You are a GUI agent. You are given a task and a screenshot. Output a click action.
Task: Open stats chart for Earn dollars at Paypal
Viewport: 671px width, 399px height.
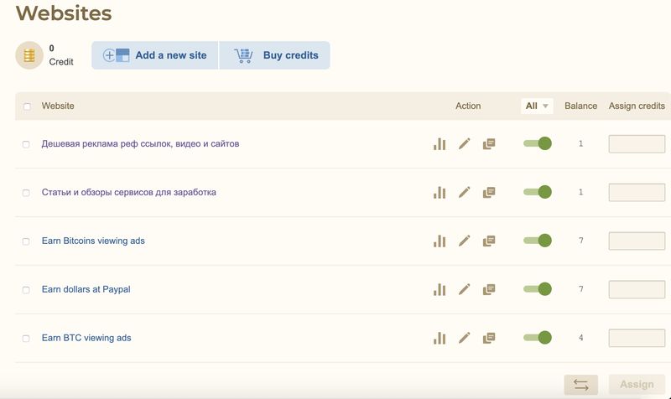coord(439,290)
